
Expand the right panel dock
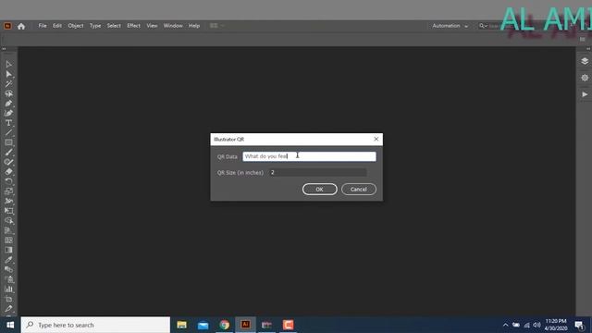click(x=588, y=49)
